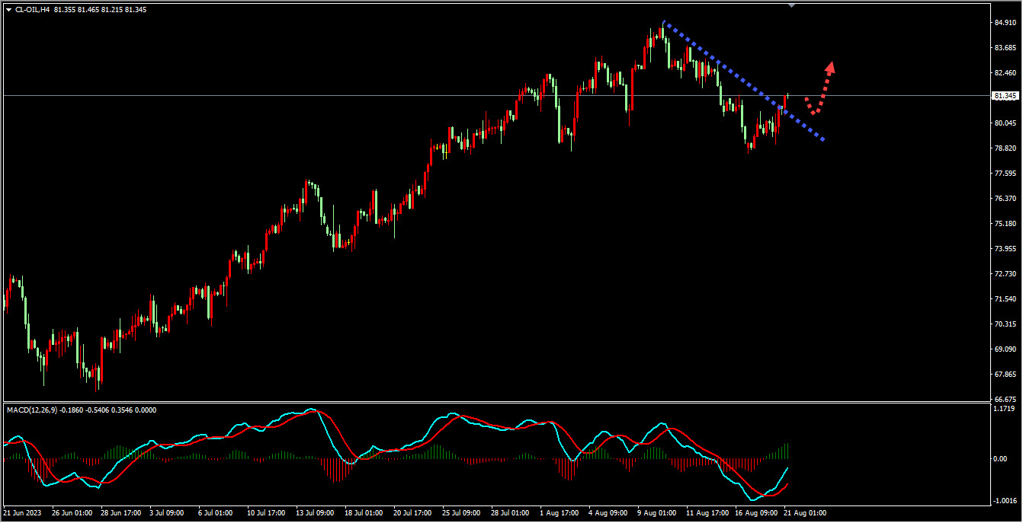
Task: Click the 4 Aug 09:00 time label
Action: pos(608,513)
